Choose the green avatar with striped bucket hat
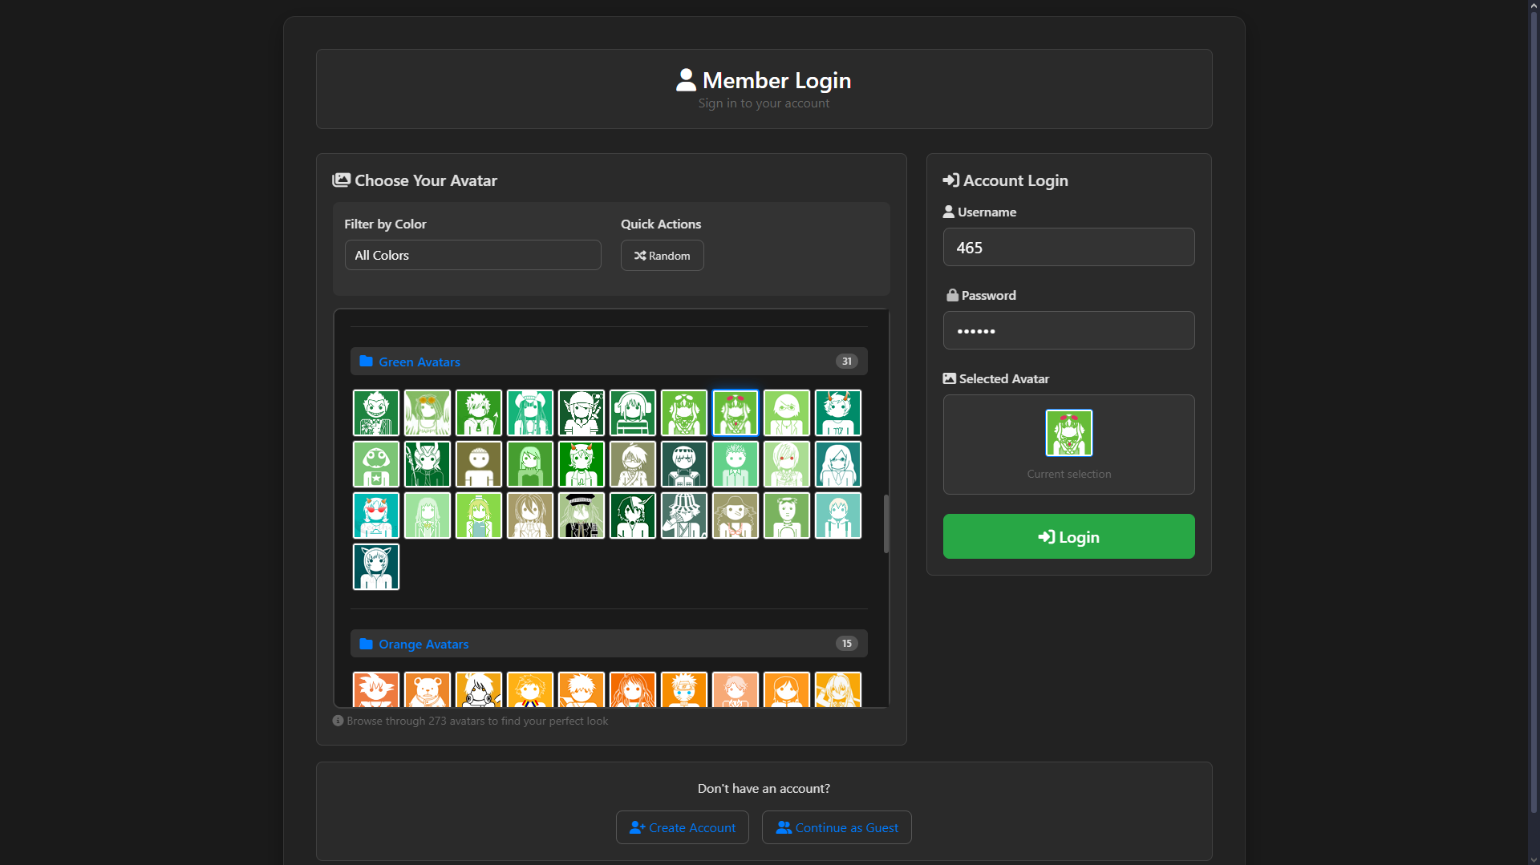 tap(684, 515)
